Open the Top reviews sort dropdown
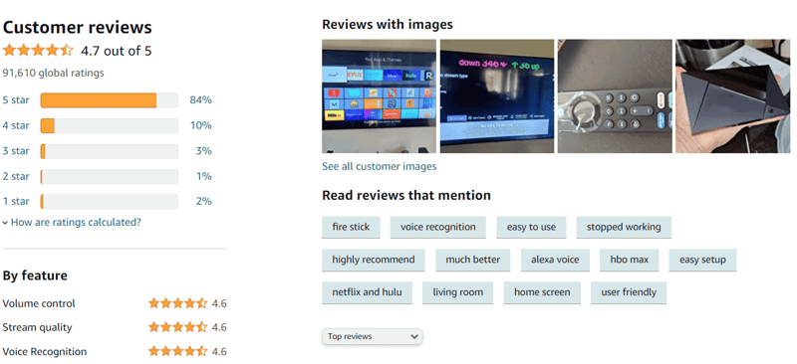 372,336
